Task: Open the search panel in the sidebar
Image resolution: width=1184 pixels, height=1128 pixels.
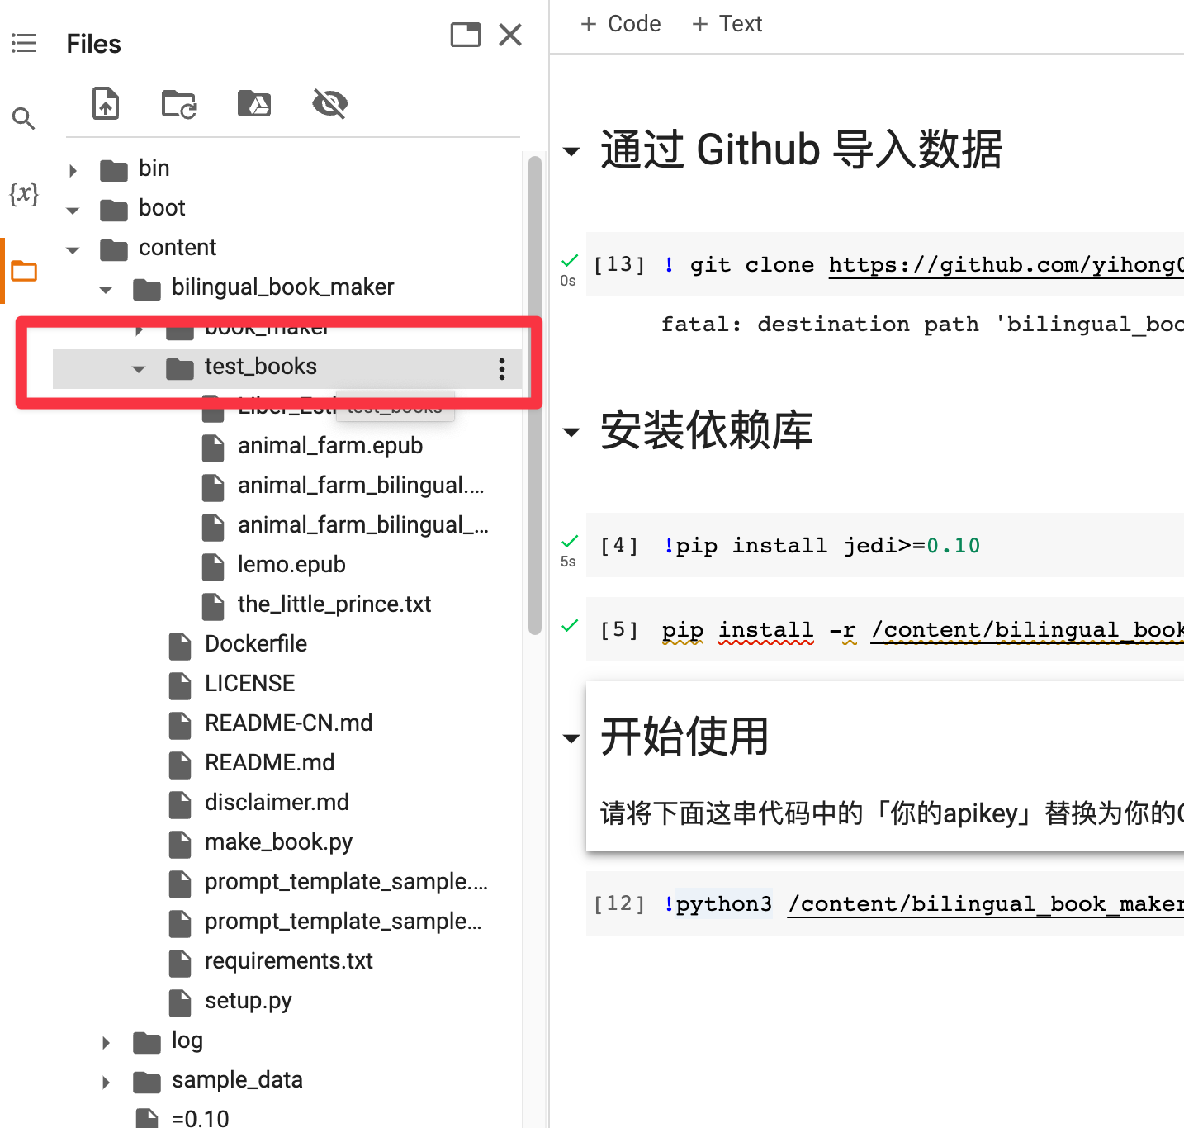Action: click(x=24, y=118)
